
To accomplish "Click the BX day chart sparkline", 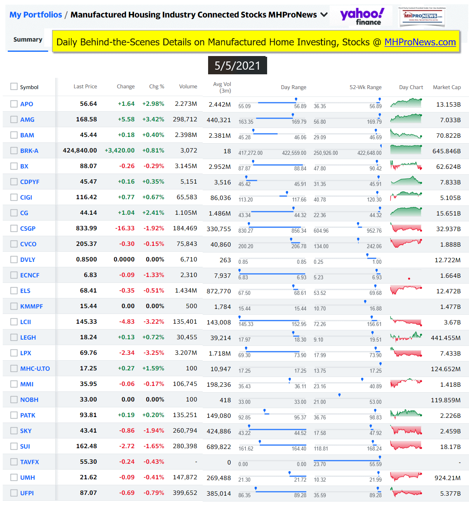I will 406,166.
